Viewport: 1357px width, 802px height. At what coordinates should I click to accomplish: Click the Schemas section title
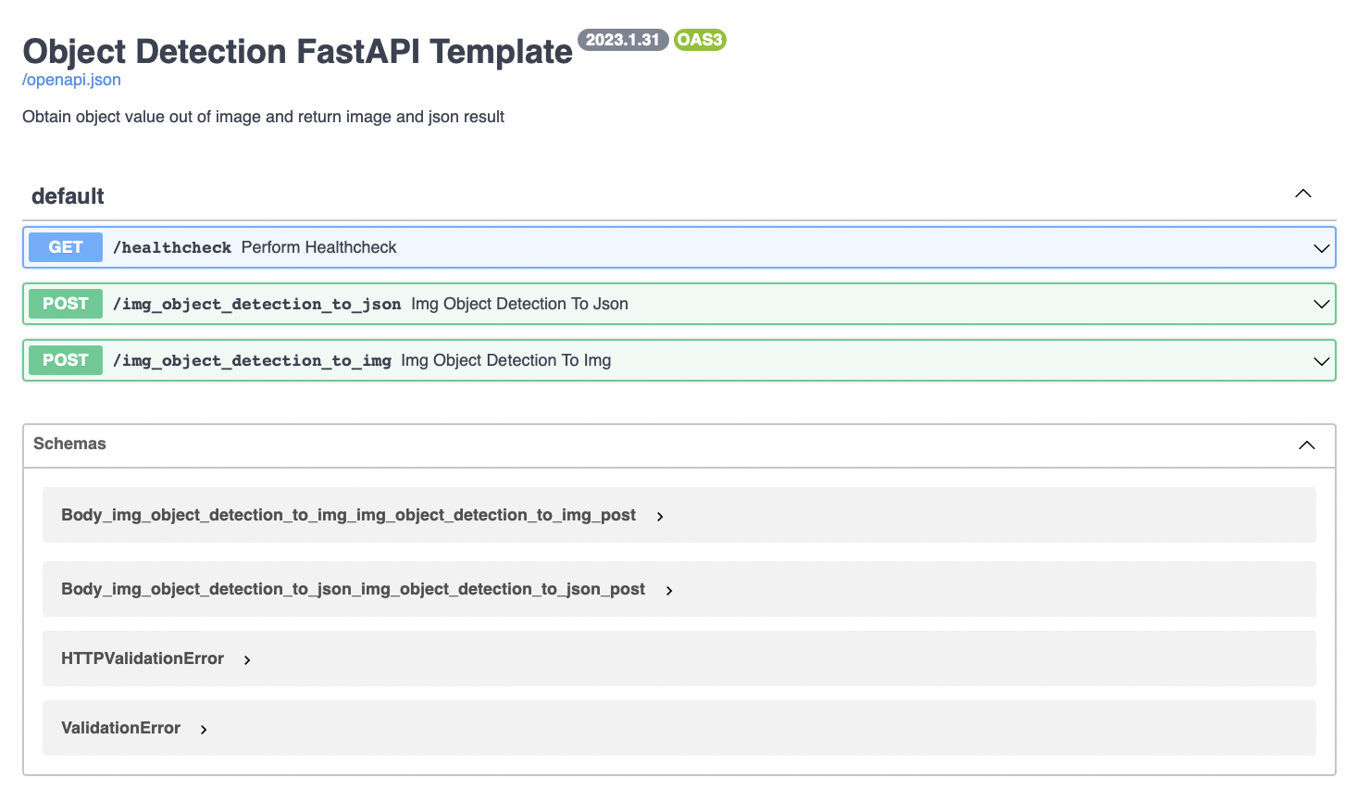click(x=69, y=444)
